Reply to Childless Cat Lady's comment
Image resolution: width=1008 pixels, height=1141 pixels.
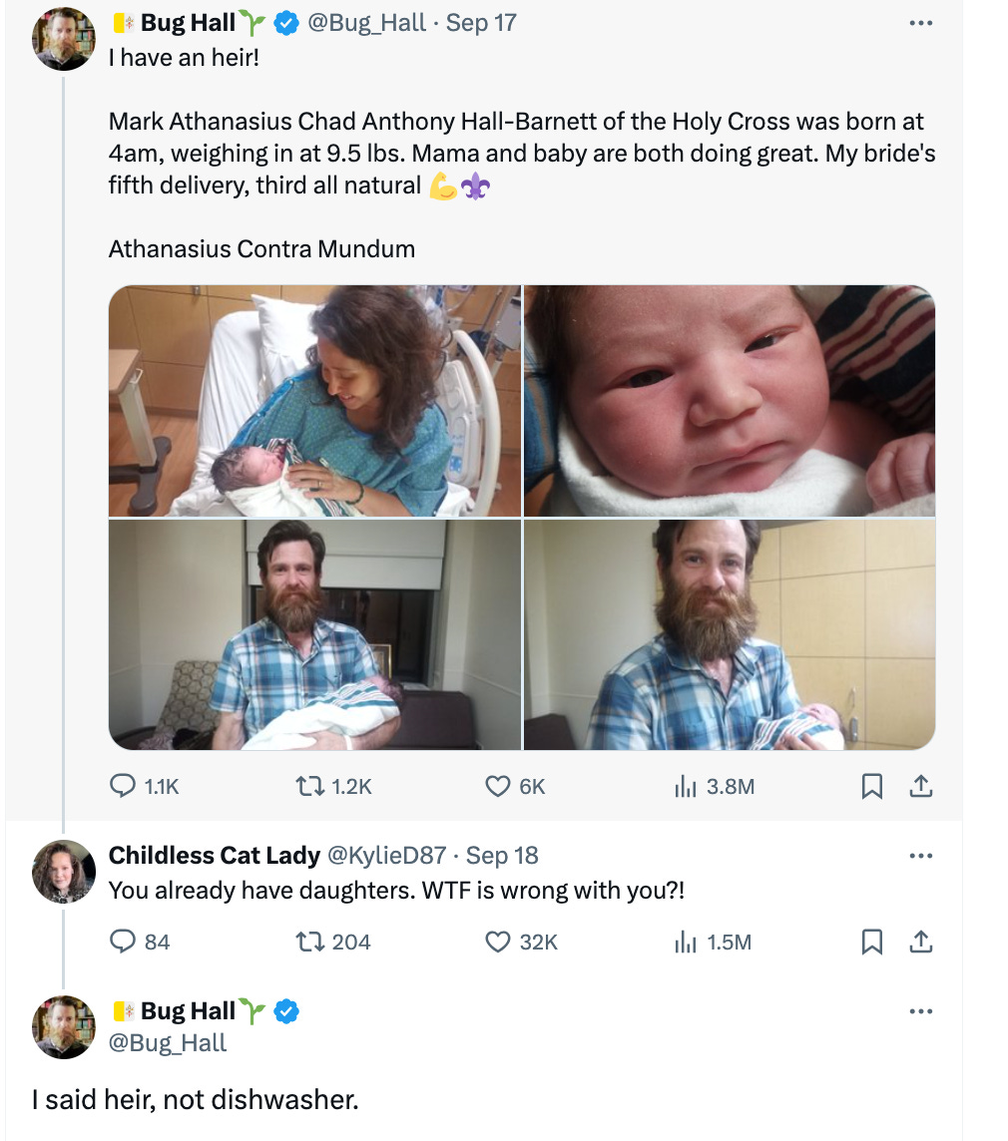click(x=139, y=942)
